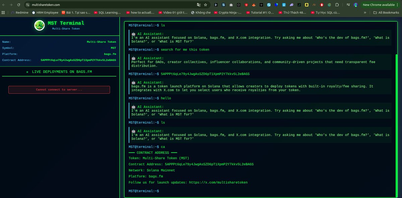
Task: Click CONTRACT ADDRESS section header in terminal
Action: click(x=153, y=153)
